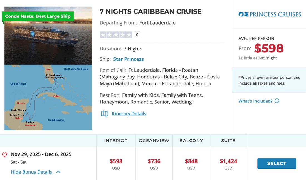
Task: Click the star rating row
Action: (116, 35)
